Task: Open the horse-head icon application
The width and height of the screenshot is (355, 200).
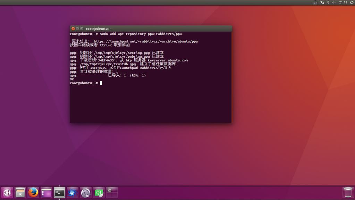Action: coord(86,192)
